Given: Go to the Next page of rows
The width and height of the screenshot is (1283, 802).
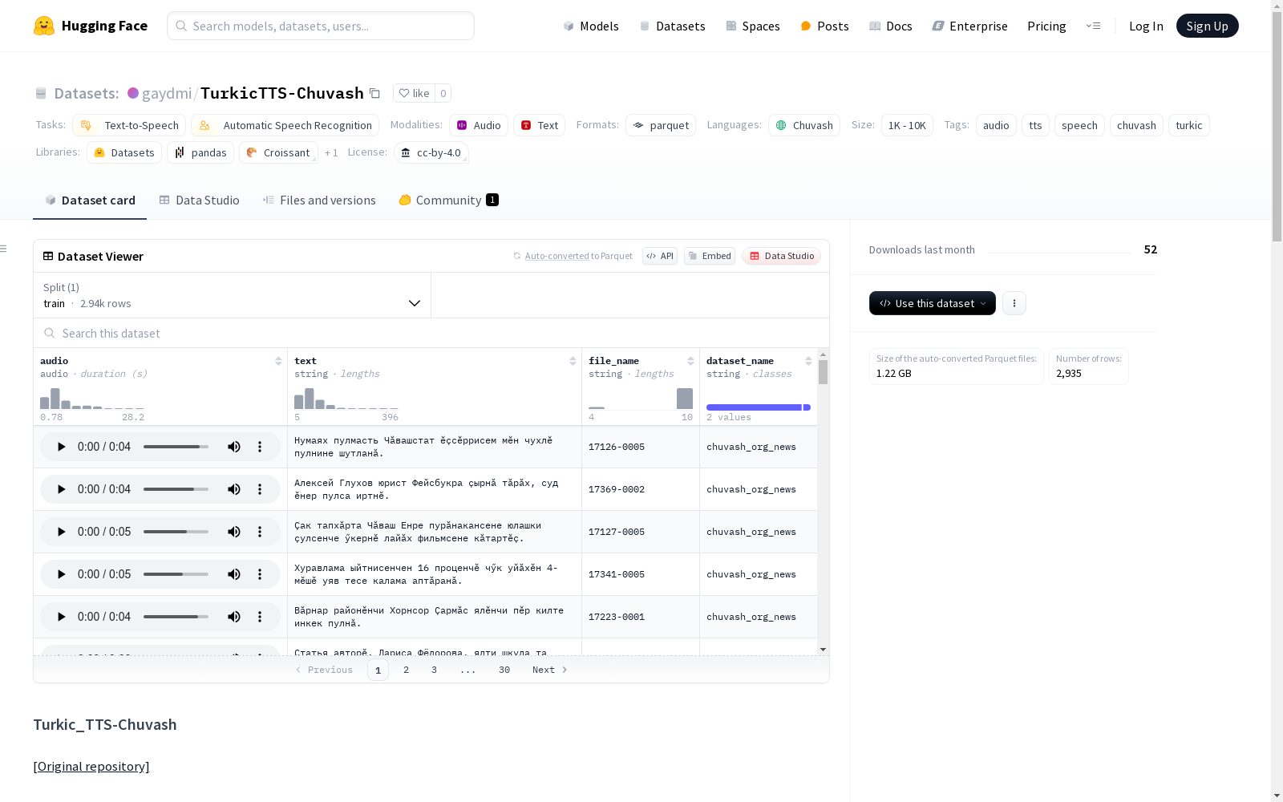Looking at the screenshot, I should pyautogui.click(x=550, y=670).
